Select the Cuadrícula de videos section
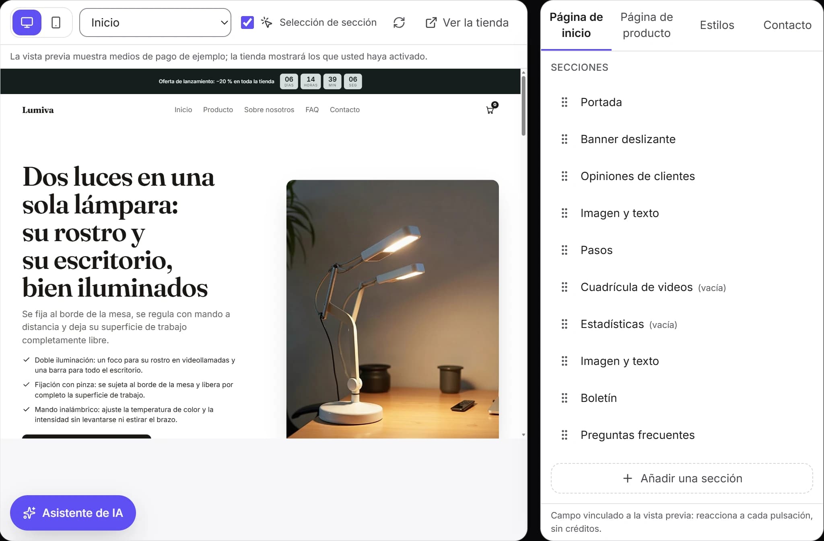 682,287
